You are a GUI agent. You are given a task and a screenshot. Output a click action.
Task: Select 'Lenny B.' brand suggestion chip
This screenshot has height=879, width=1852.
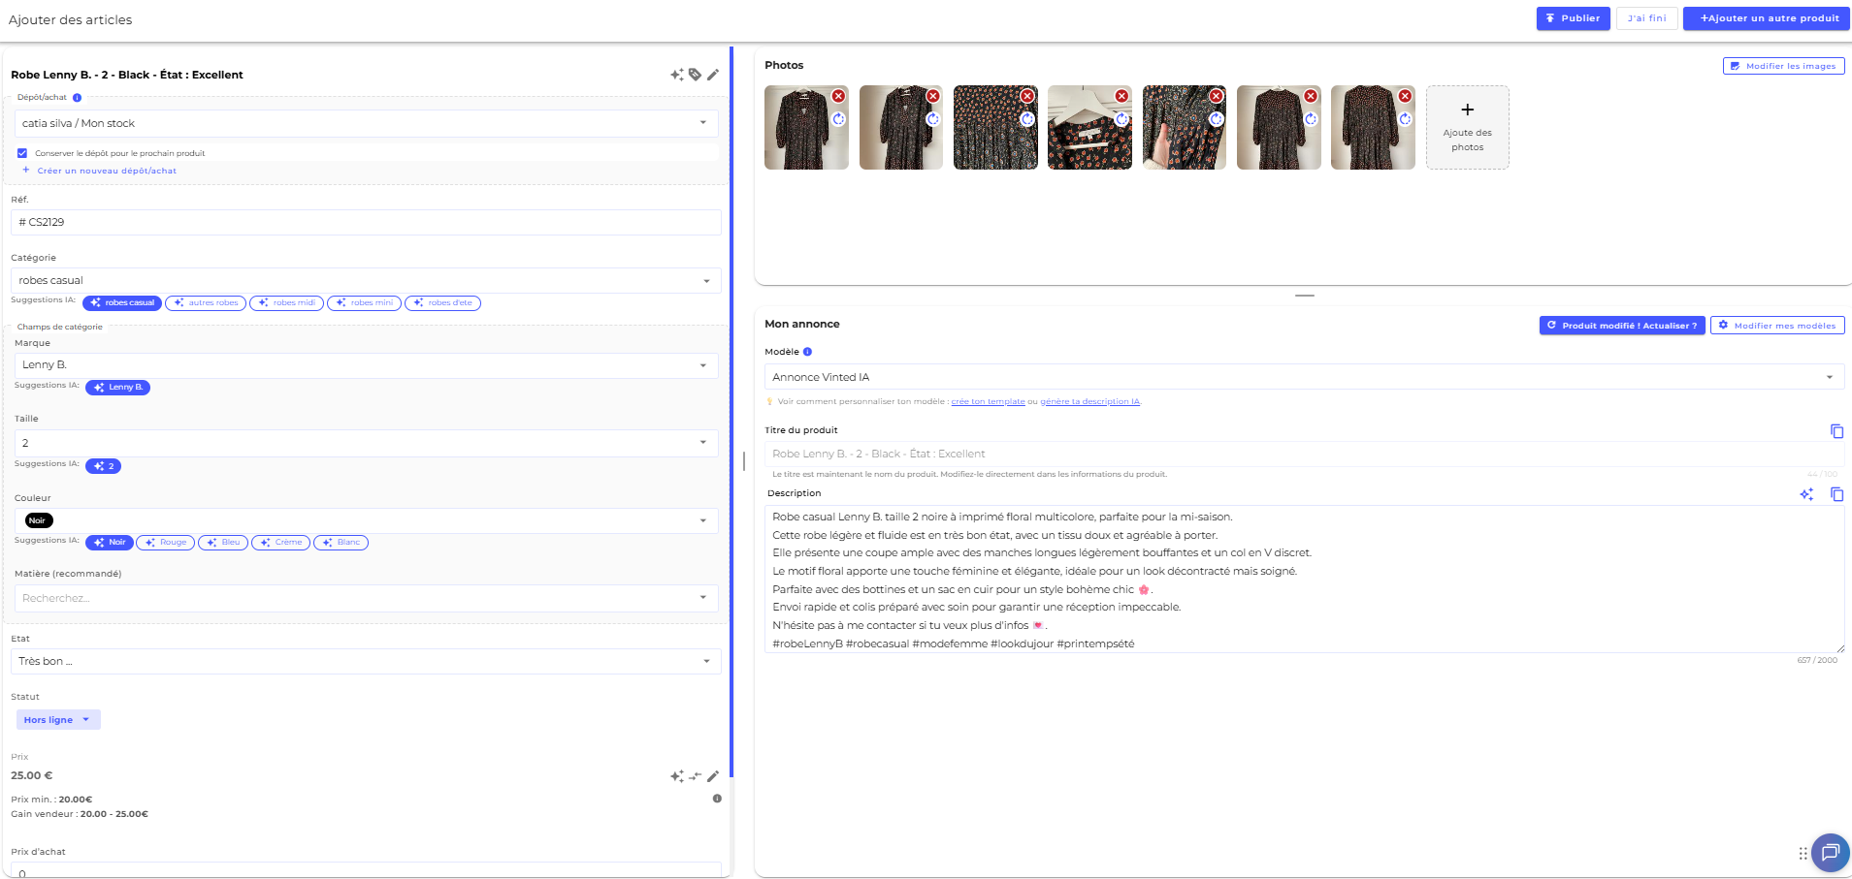[x=117, y=388]
